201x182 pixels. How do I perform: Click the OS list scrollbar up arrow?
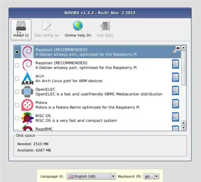click(184, 48)
